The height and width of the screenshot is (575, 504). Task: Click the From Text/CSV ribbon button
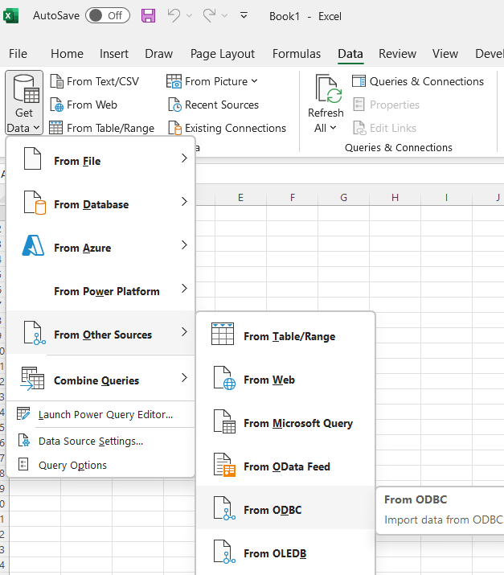pos(95,81)
